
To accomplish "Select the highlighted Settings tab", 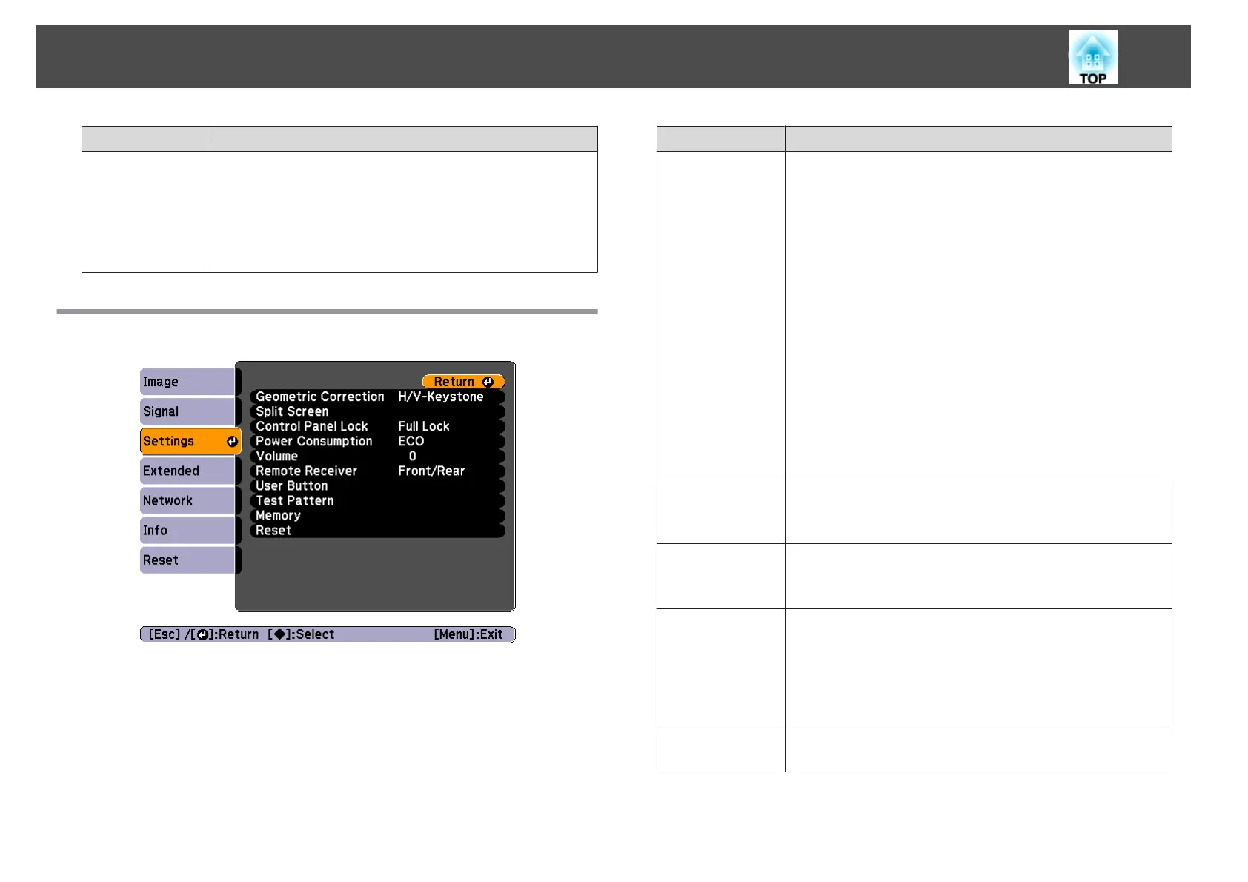I will (x=190, y=441).
